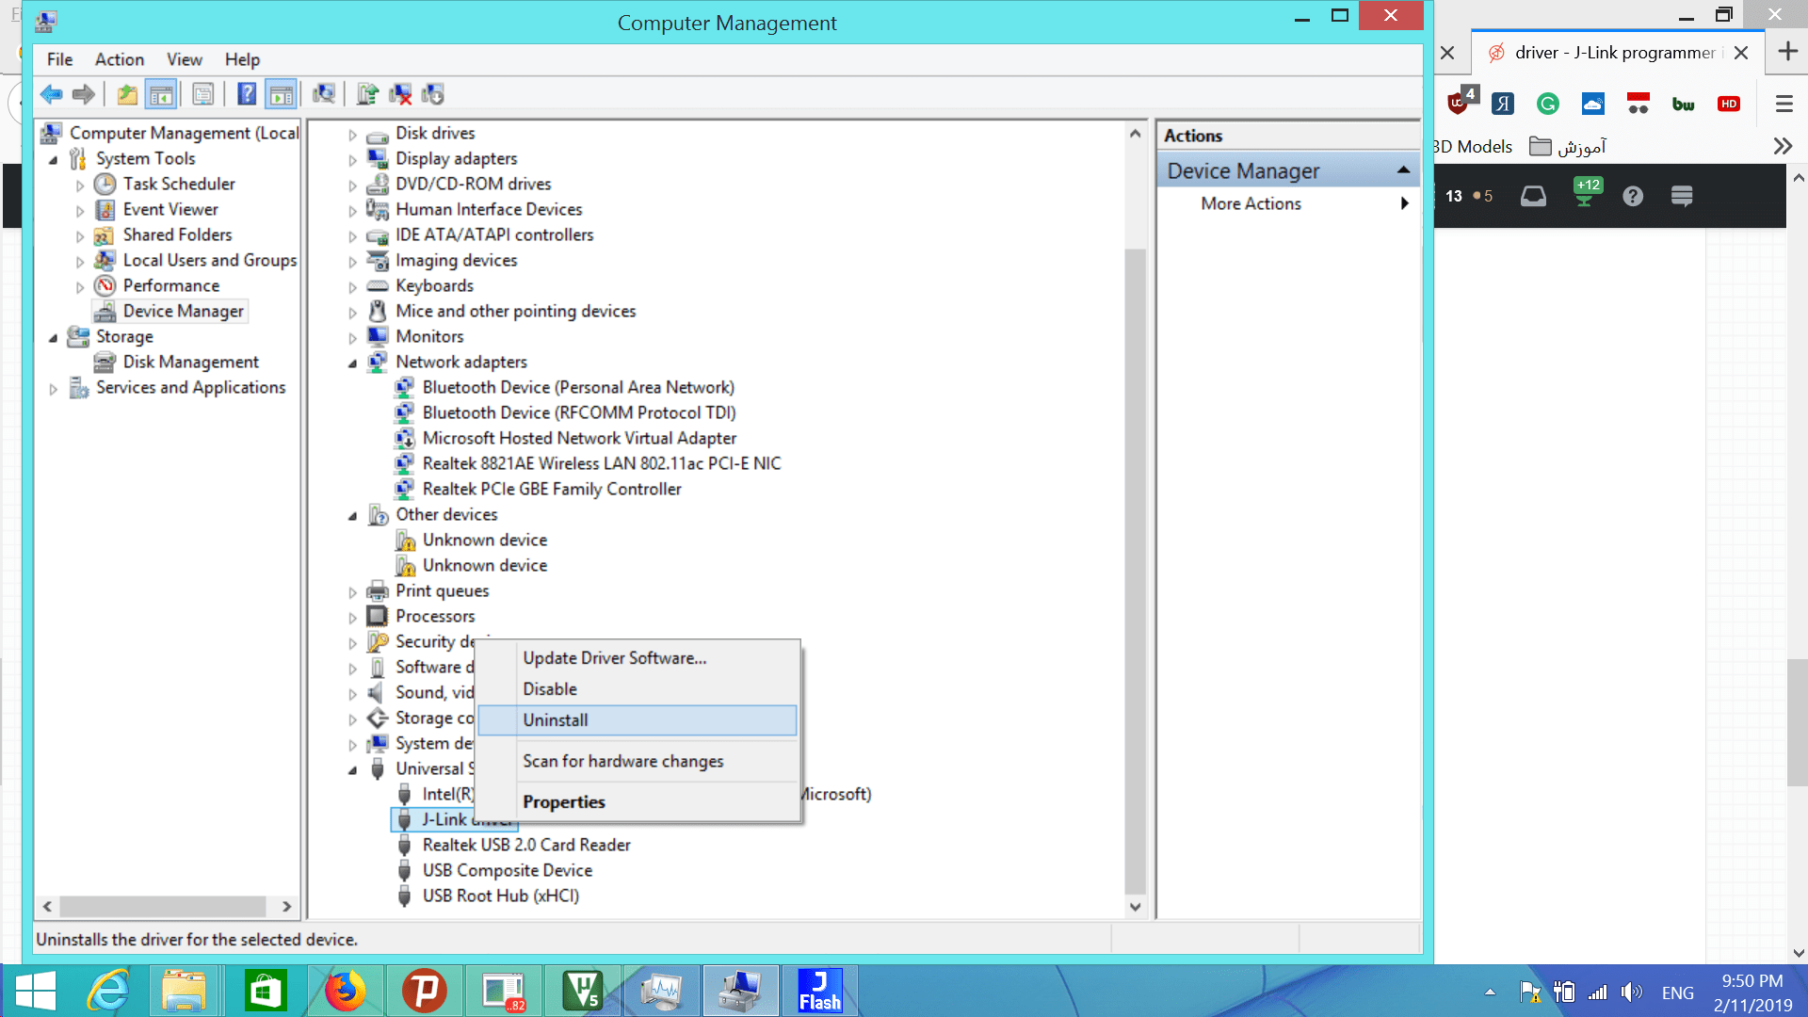Click the Up one level folder icon

pyautogui.click(x=127, y=94)
